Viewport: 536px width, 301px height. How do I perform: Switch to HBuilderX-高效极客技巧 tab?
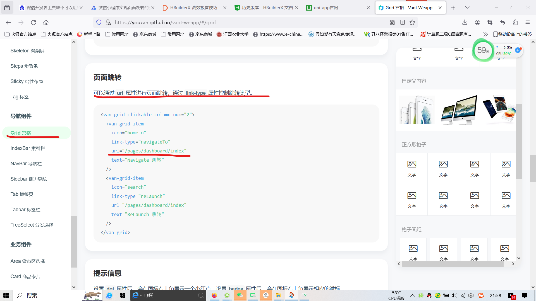(193, 8)
